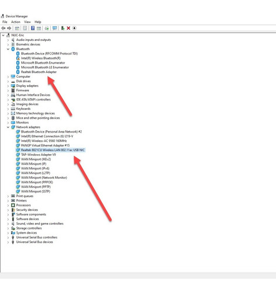276x292 pixels.
Task: Click the scan for hardware changes monitor icon
Action: [54, 28]
